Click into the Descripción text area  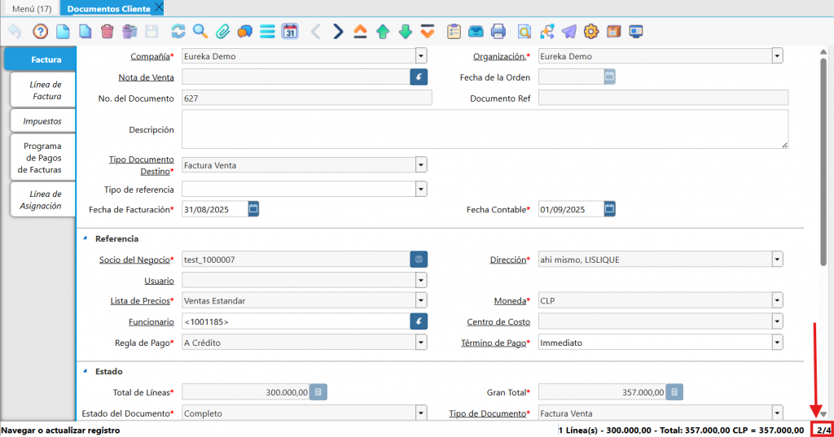pyautogui.click(x=485, y=129)
